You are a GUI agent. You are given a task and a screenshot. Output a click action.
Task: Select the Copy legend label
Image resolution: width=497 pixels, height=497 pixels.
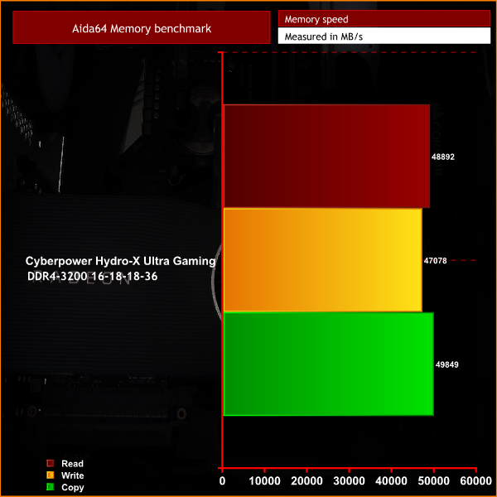[73, 488]
